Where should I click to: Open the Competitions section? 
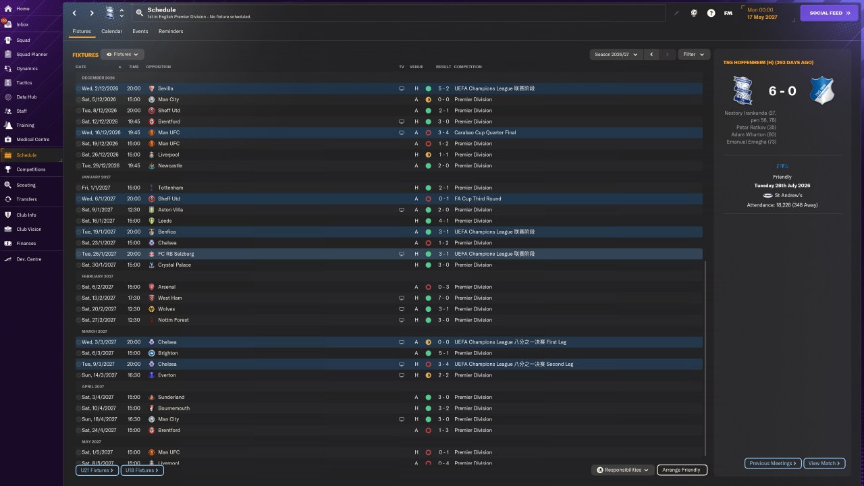click(x=31, y=169)
